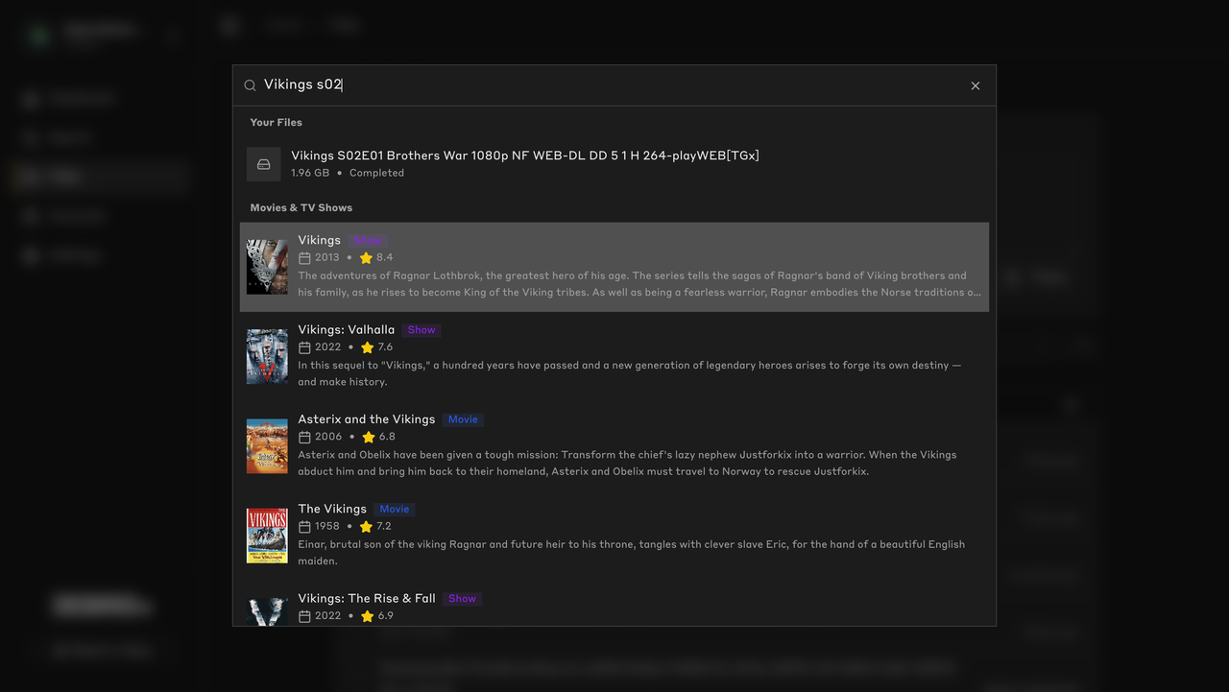Open the Vikings S02E01 Brothers War file
Screen dimensions: 1229x692
click(614, 164)
